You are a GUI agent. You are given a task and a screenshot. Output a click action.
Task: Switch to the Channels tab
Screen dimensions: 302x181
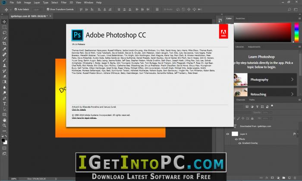[x=241, y=100]
